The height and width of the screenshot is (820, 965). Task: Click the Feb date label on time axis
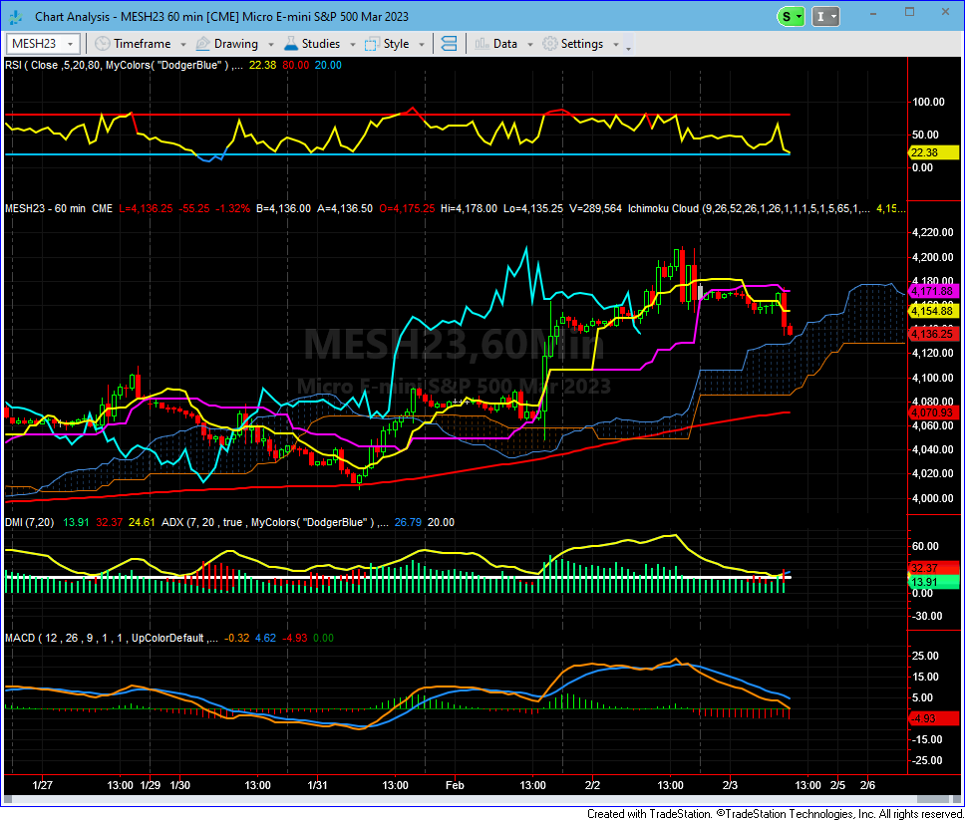point(455,785)
